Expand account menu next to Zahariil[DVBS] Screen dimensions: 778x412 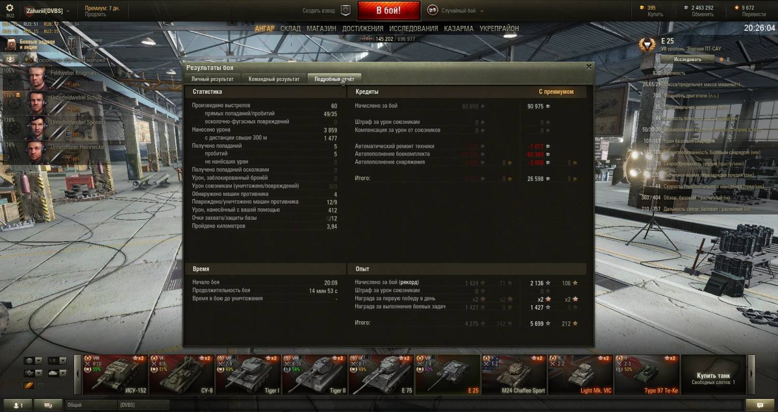coord(68,10)
